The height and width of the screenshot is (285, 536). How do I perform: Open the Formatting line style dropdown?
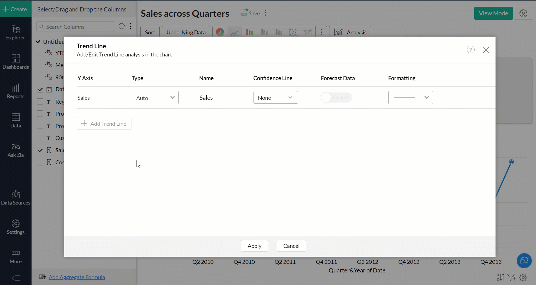coord(410,98)
